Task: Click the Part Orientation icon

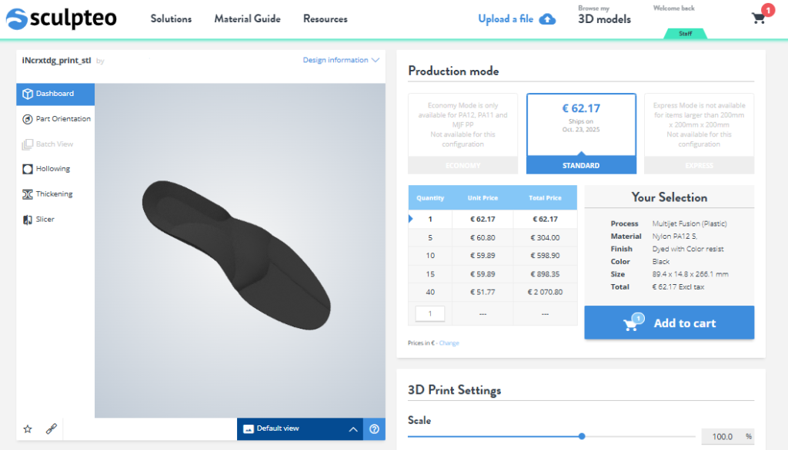Action: (x=28, y=119)
